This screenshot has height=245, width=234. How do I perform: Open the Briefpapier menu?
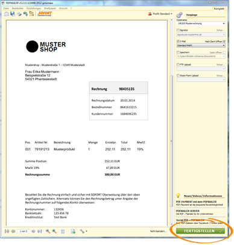[x=50, y=8]
